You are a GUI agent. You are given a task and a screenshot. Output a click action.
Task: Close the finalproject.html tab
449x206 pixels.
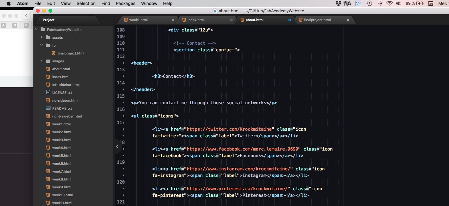click(348, 20)
